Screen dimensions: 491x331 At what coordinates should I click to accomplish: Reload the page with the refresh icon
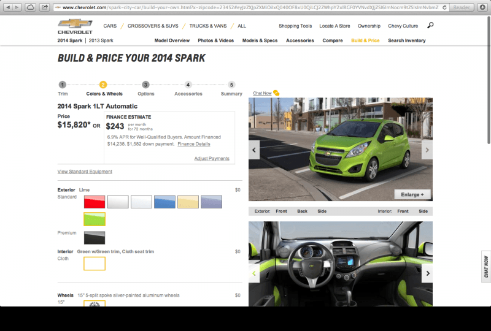444,7
